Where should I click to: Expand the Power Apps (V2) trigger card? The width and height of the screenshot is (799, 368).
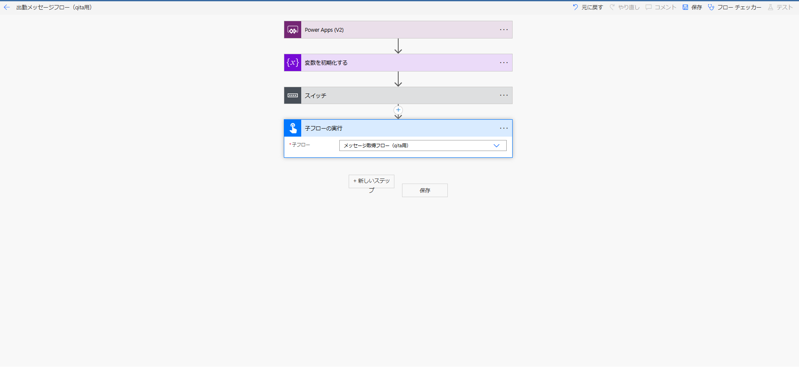click(x=398, y=30)
